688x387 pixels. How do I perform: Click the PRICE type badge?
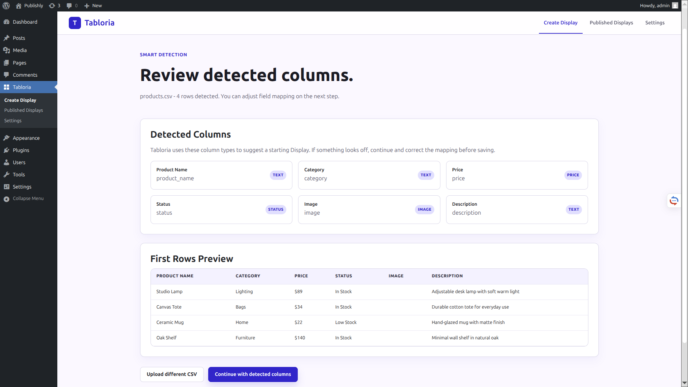[573, 175]
